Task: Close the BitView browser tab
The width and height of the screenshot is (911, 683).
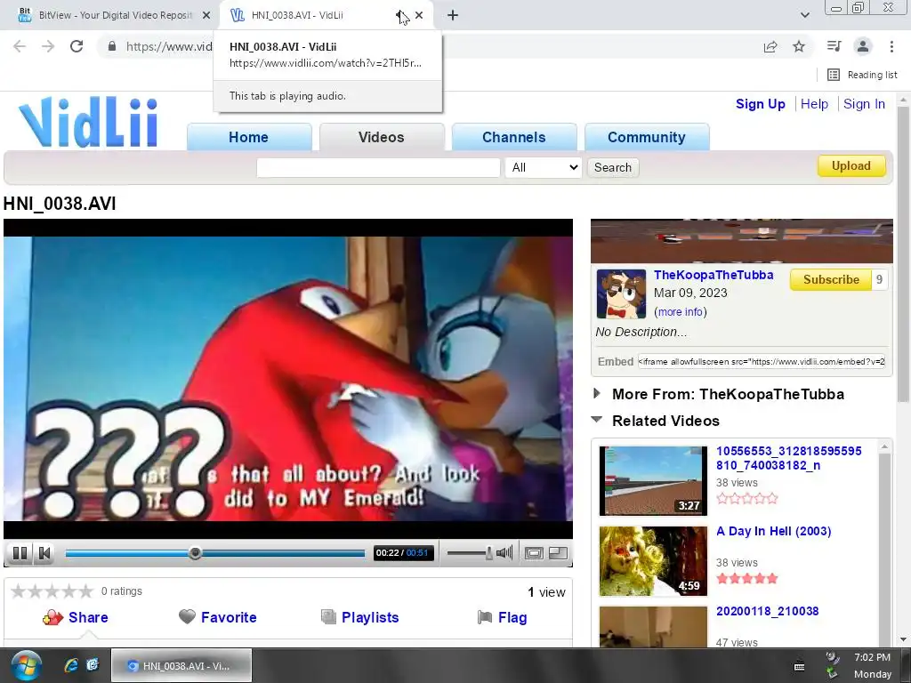Action: click(206, 15)
